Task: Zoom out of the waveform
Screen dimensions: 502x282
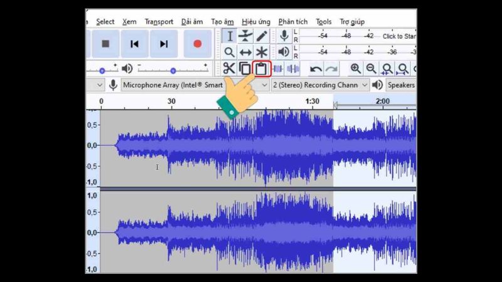Action: point(371,69)
